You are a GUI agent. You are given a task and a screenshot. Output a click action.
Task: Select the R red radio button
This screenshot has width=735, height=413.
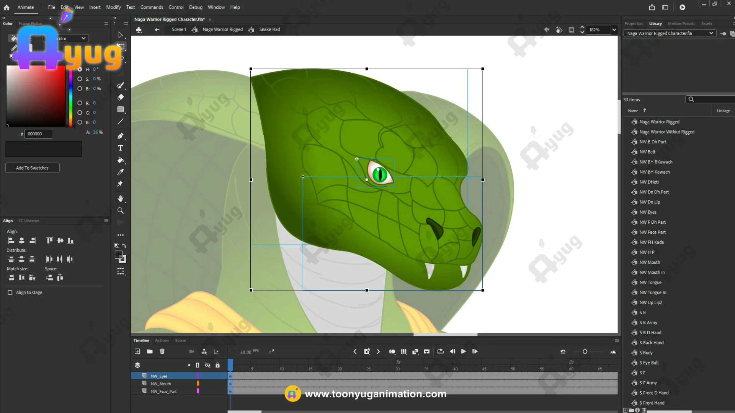pyautogui.click(x=80, y=103)
